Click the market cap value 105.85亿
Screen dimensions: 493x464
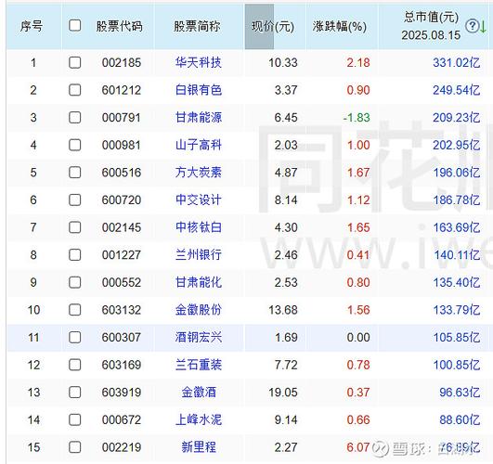pyautogui.click(x=457, y=337)
